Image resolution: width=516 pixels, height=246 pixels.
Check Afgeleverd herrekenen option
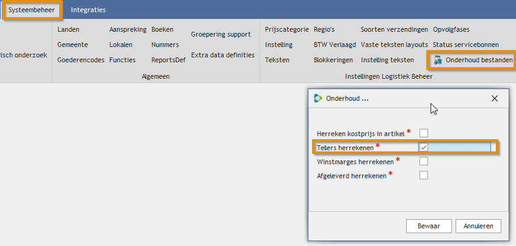424,176
